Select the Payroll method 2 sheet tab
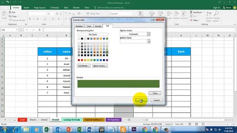Screen dimensions: 237x133 click(x=94, y=120)
